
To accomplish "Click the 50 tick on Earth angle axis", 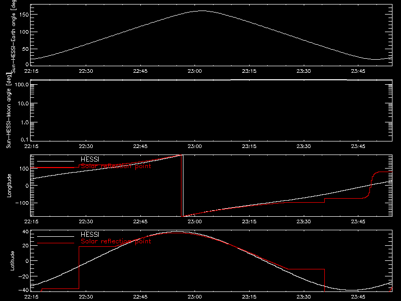I will tap(26, 49).
